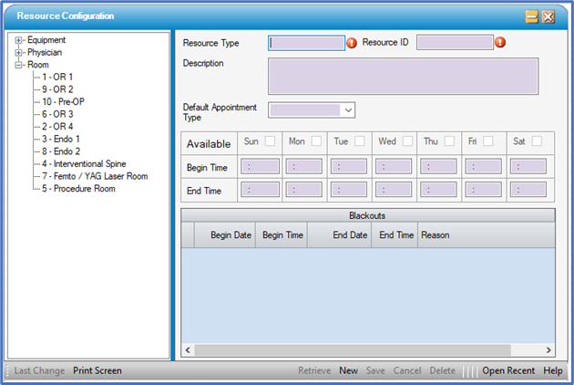The height and width of the screenshot is (385, 574).
Task: Select the 4 - Interventional Spine room
Action: [83, 164]
